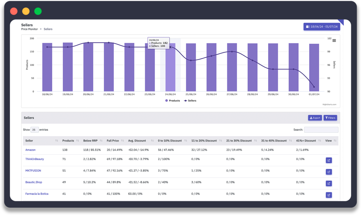Image resolution: width=361 pixels, height=215 pixels.
Task: Open the ThinkInBeauty seller link
Action: [x=35, y=159]
